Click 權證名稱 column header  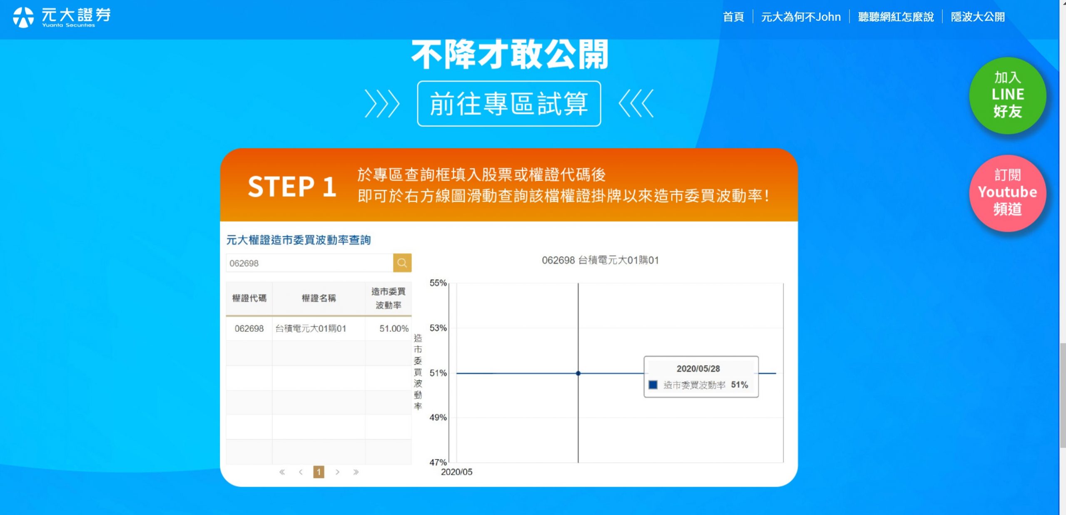pos(319,298)
